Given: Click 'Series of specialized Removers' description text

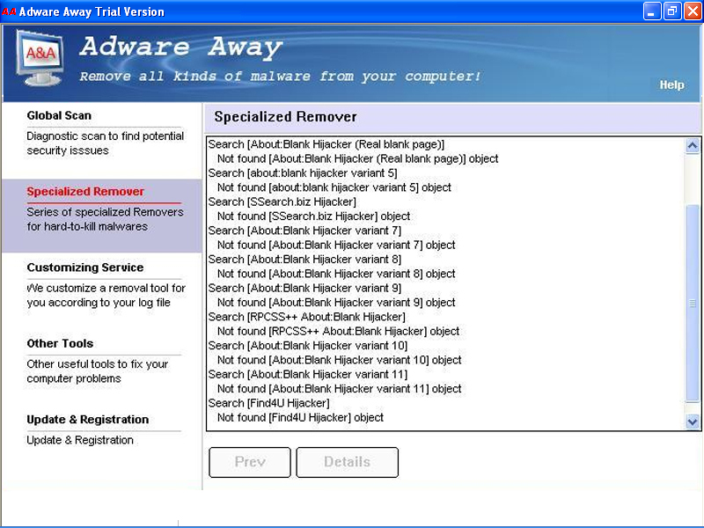Looking at the screenshot, I should click(x=105, y=212).
